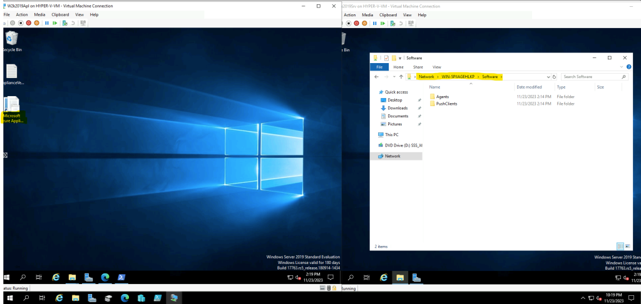Expand the chevron after Software breadcrumb
Screen dimensions: 641x304
501,77
